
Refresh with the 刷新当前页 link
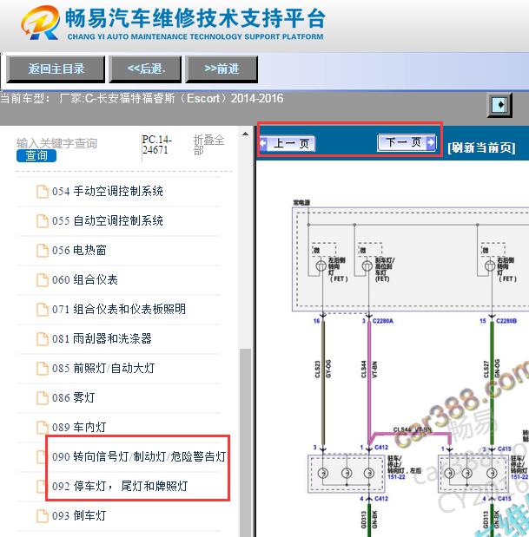[481, 147]
